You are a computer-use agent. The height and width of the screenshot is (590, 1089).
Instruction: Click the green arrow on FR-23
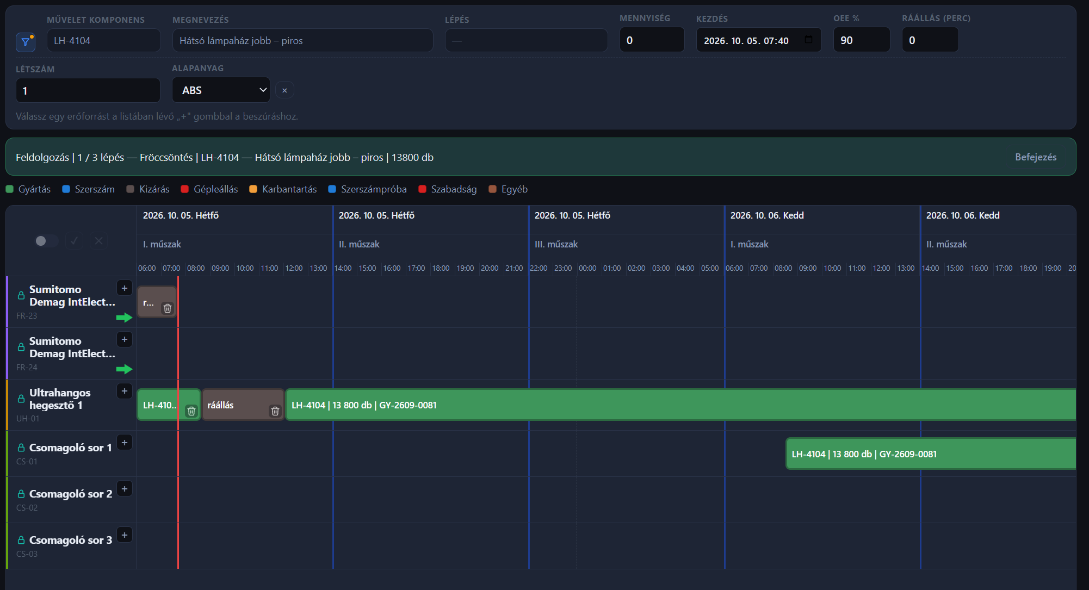pyautogui.click(x=125, y=318)
